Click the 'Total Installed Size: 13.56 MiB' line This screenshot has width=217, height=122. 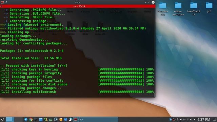pyautogui.click(x=31, y=58)
